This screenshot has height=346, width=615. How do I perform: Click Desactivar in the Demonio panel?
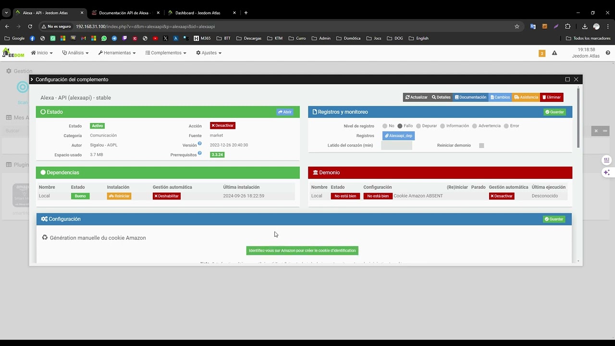point(502,196)
